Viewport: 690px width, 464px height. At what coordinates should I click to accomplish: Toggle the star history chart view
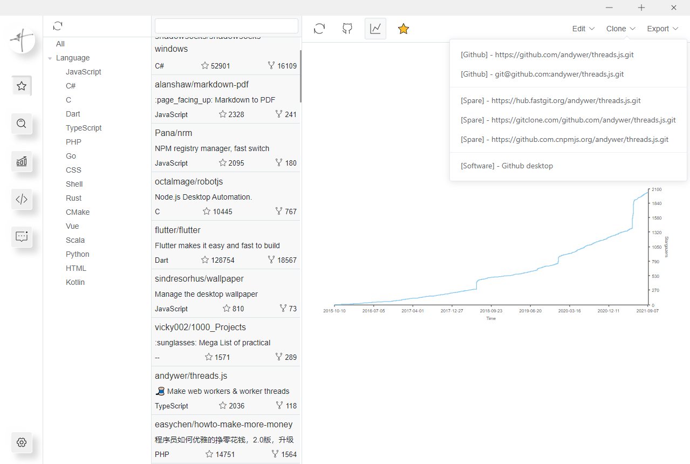point(375,29)
